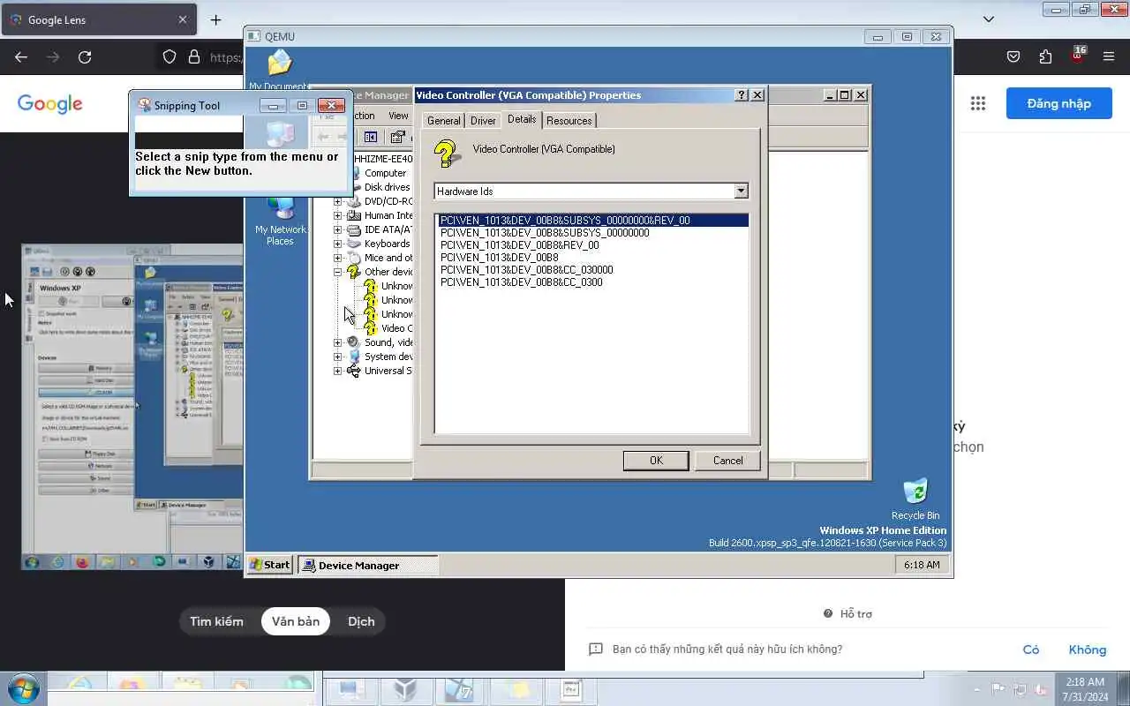Image resolution: width=1130 pixels, height=706 pixels.
Task: Expand the Keyboards tree node
Action: (338, 244)
